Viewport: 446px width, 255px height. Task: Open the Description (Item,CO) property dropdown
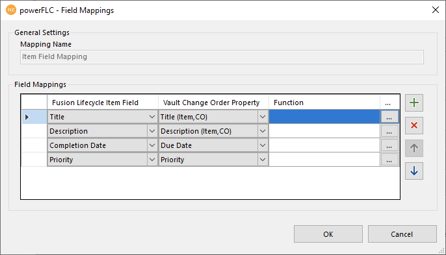tap(263, 131)
